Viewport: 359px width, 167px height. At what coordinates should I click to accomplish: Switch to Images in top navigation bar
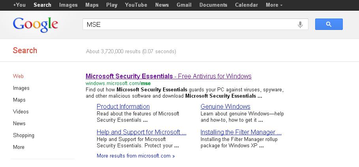[68, 5]
